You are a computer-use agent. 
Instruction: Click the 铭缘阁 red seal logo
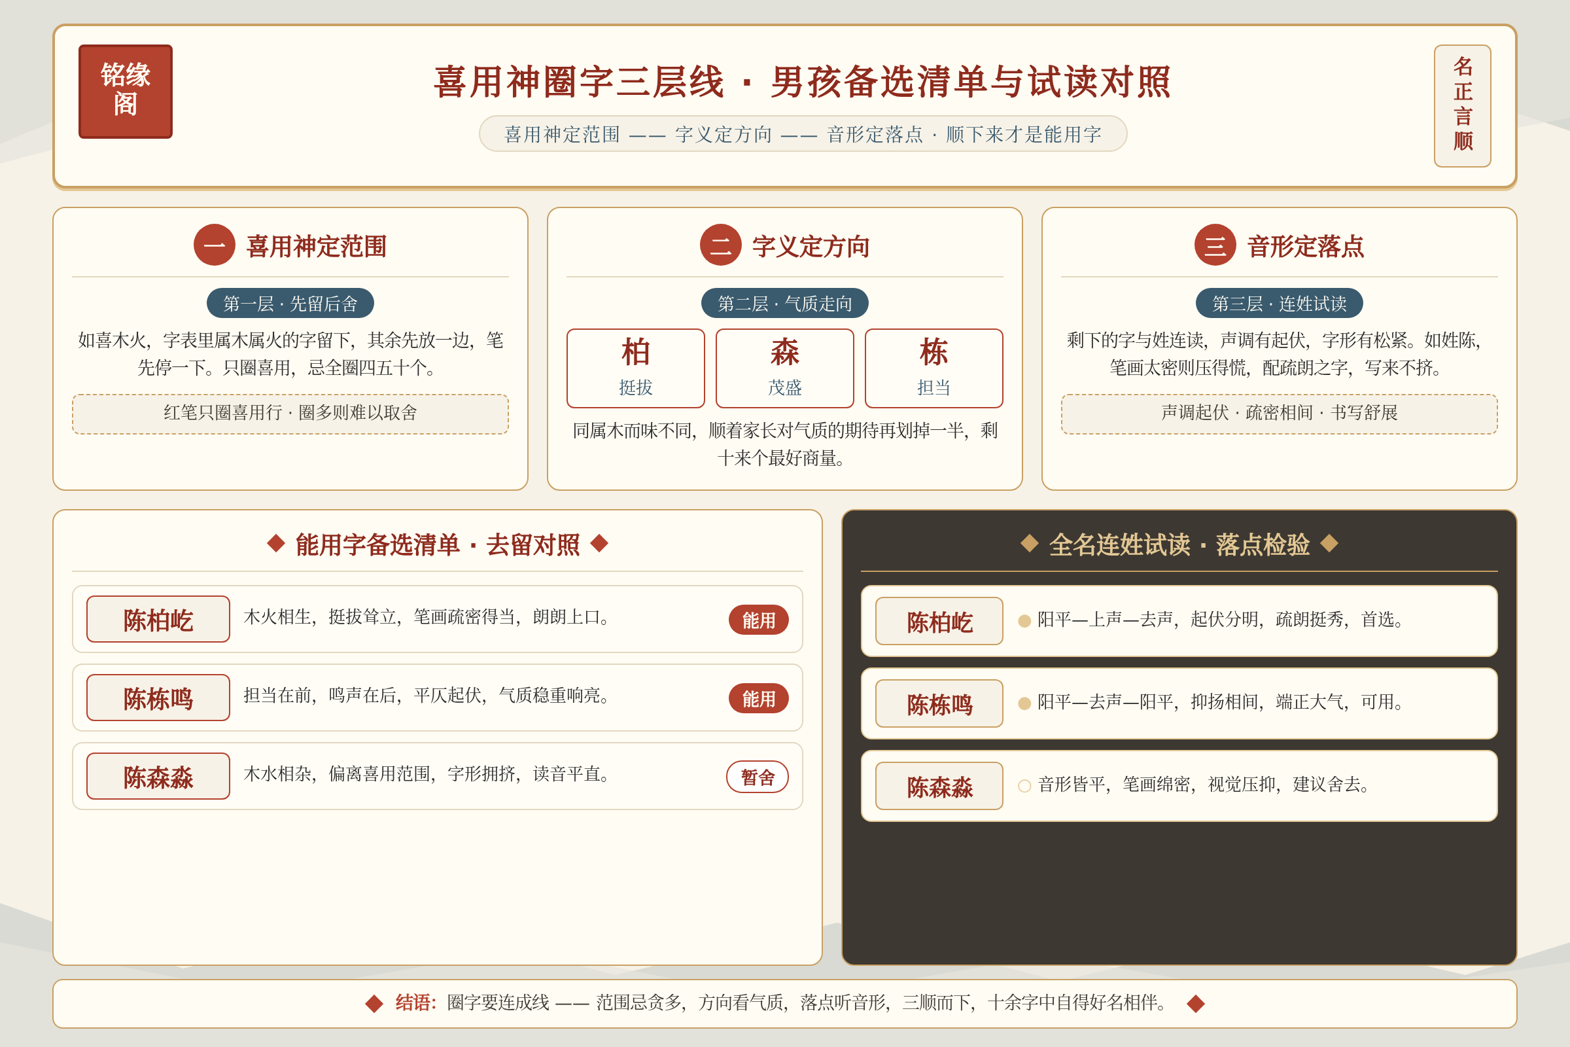click(x=126, y=92)
